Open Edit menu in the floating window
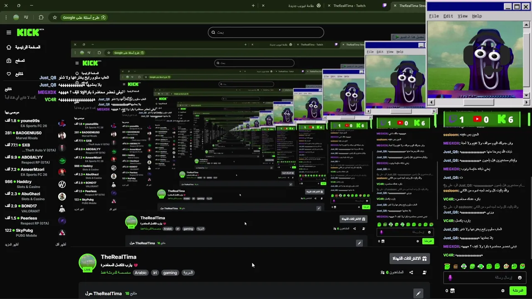 [x=448, y=16]
